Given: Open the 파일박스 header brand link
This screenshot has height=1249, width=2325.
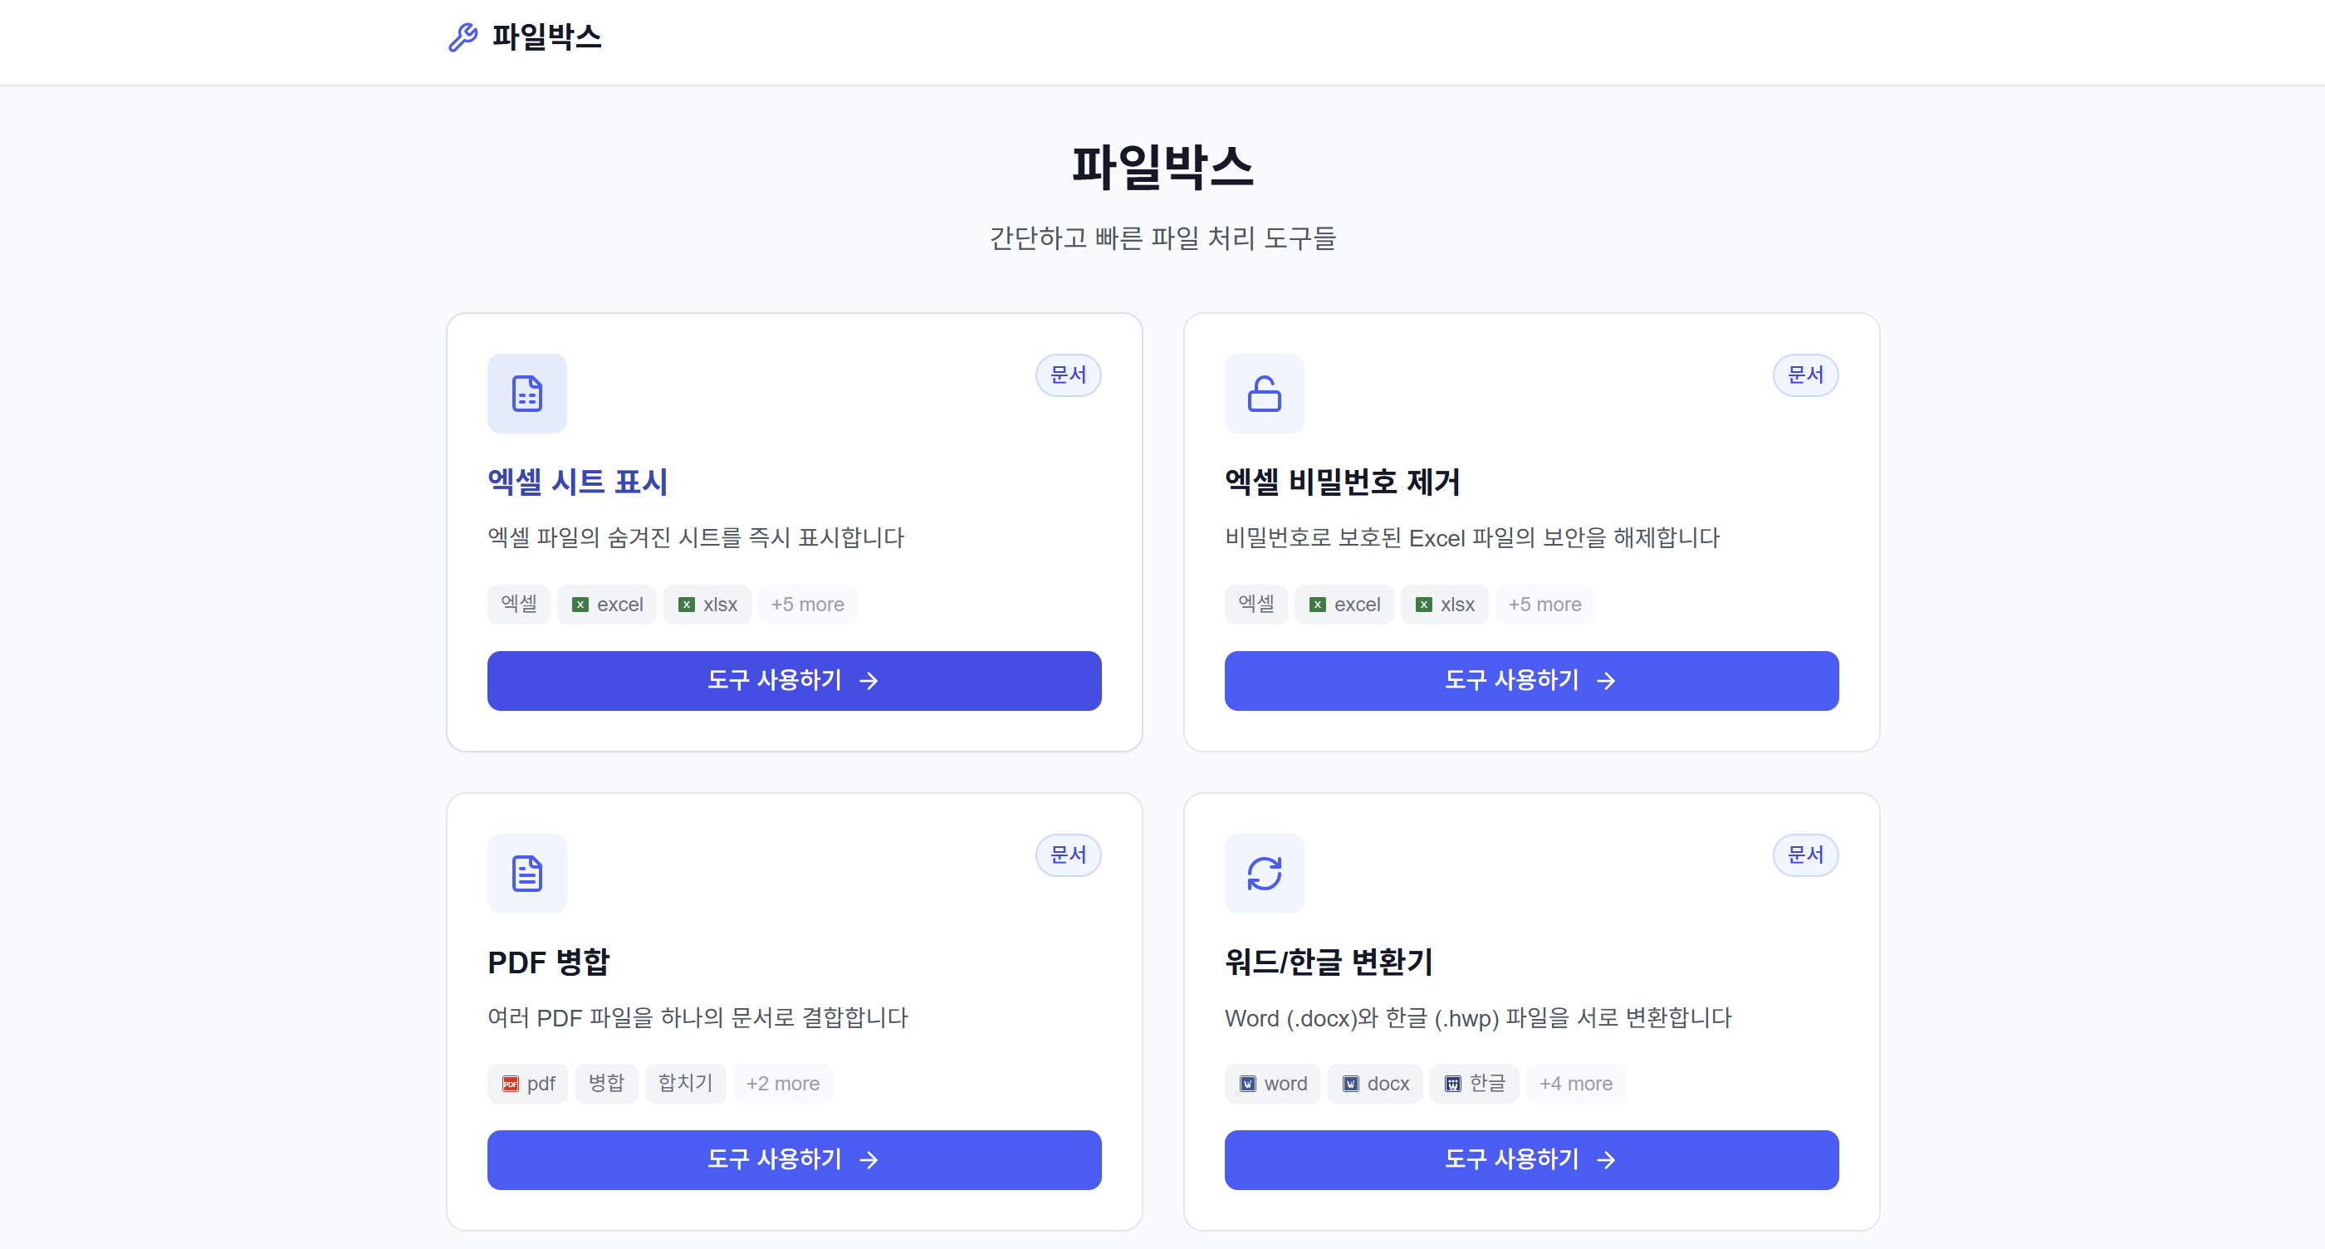Looking at the screenshot, I should [525, 37].
